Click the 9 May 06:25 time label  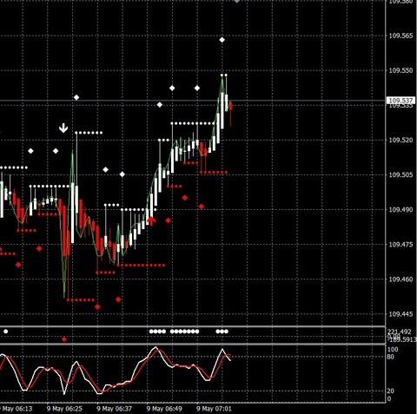[64, 409]
